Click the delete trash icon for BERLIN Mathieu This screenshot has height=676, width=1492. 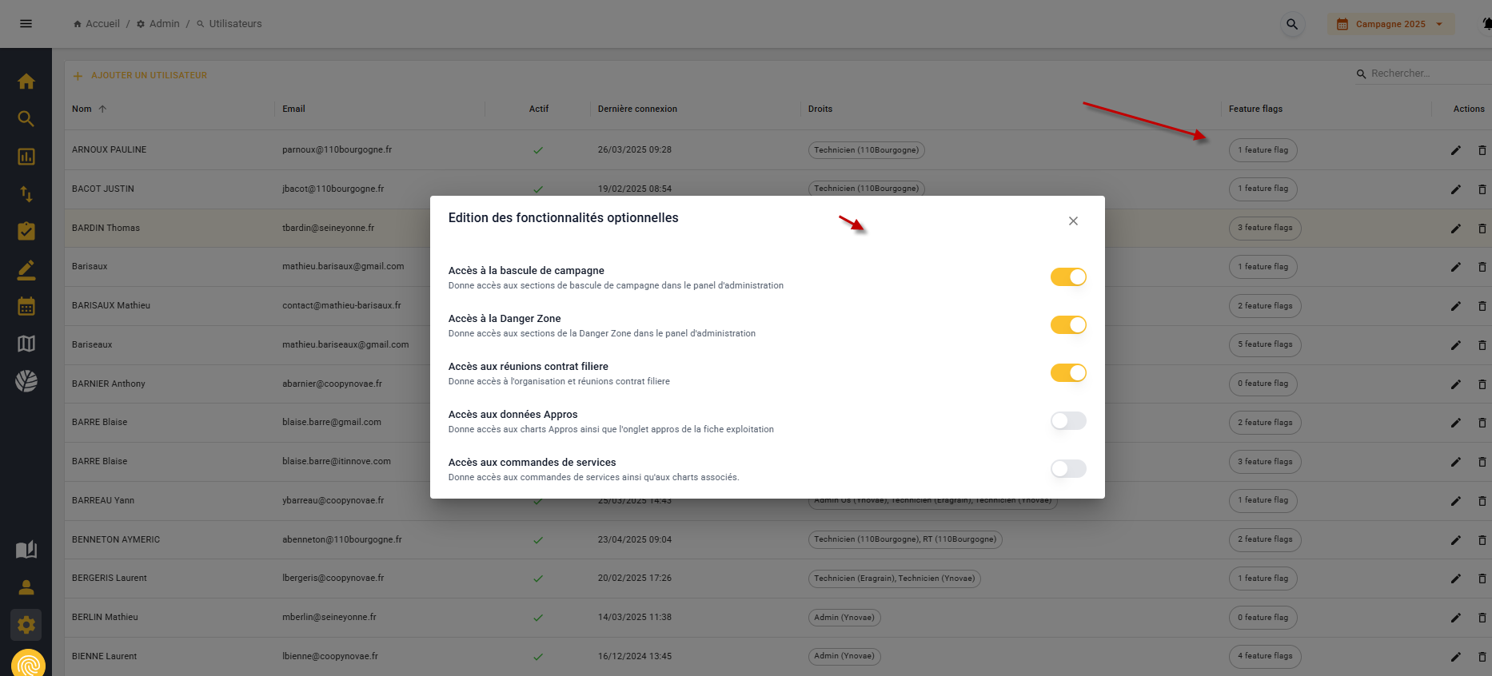point(1482,618)
